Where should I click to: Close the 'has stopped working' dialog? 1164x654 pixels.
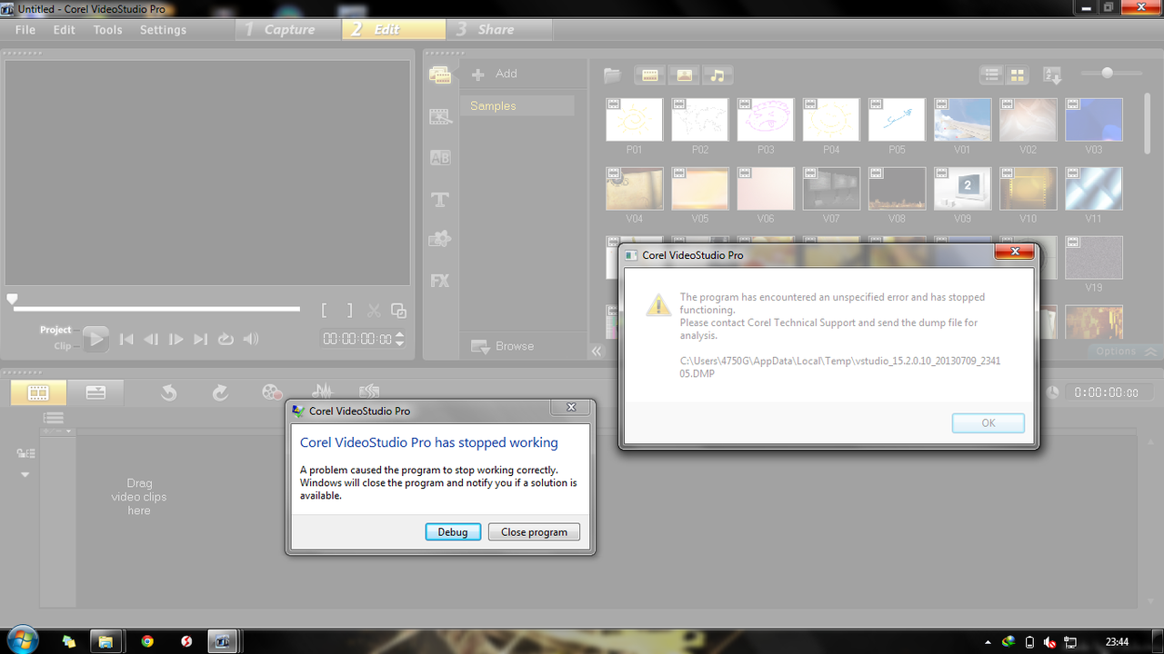click(571, 408)
